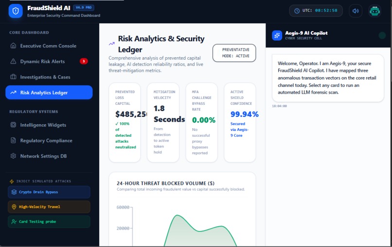
Task: Open Investigations & Cases
Action: pos(49,77)
